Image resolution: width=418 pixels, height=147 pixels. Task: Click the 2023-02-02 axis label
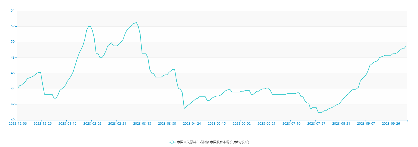coord(92,124)
